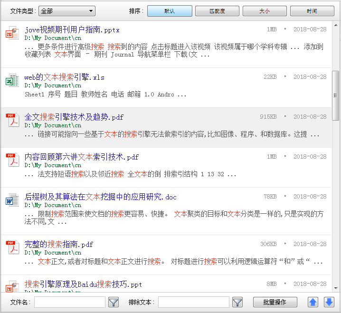Click the PDF icon for 全文搜索引擎技术及趋势.pdf

[x=12, y=120]
